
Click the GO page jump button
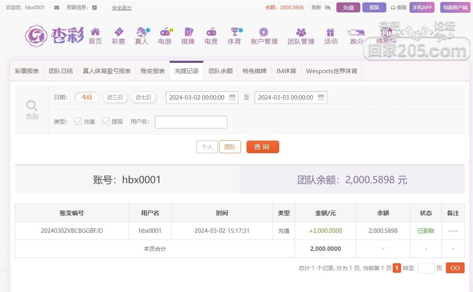455,268
